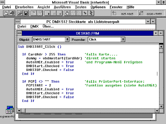The height and width of the screenshot is (124, 166).
Task: Expand the Objekt dropdown arrow
Action: pyautogui.click(x=67, y=40)
